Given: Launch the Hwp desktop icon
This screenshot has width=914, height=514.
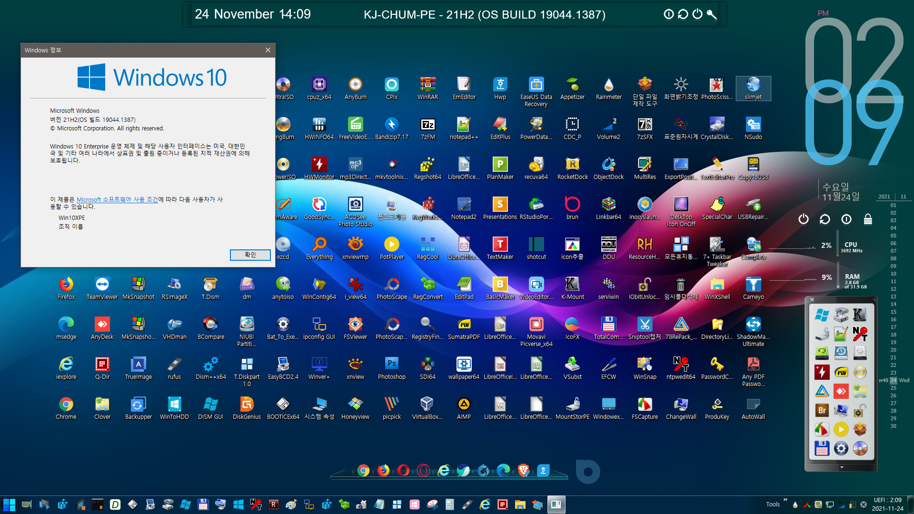Looking at the screenshot, I should tap(500, 89).
